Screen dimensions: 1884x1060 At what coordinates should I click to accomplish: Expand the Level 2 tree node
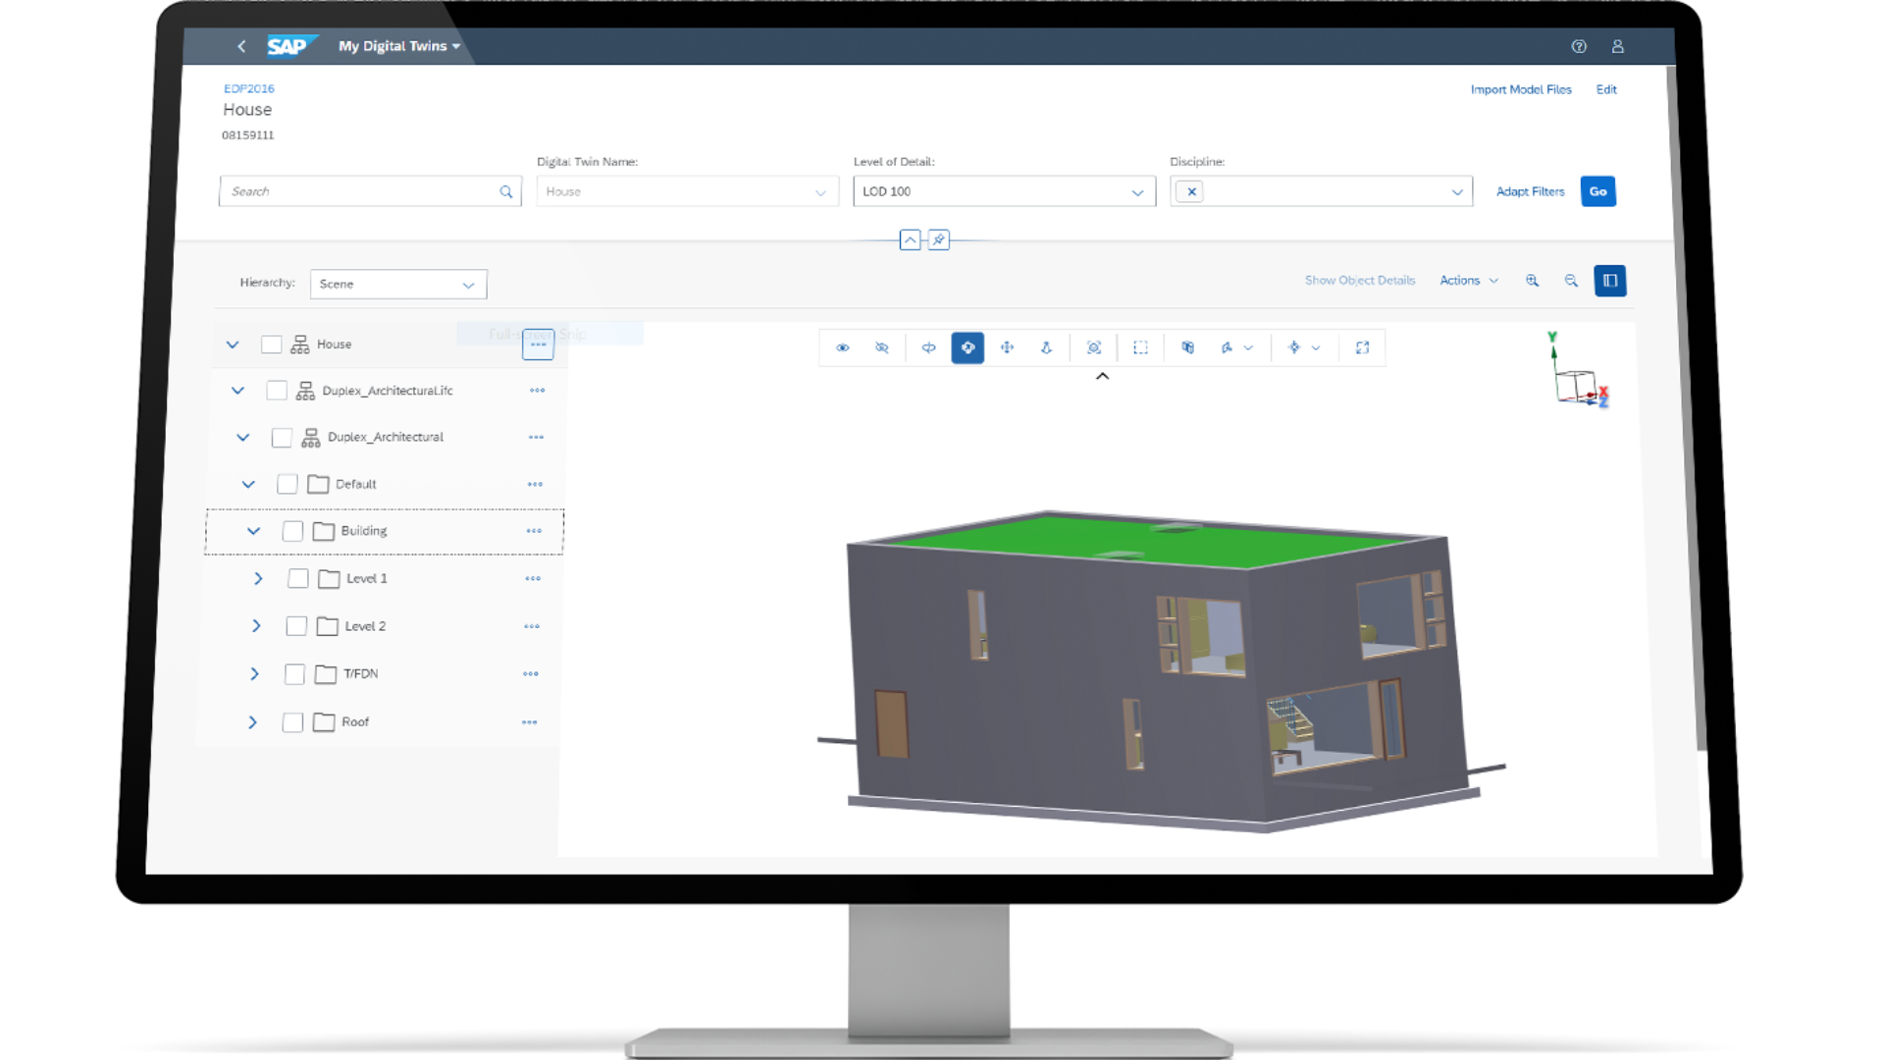pos(256,626)
